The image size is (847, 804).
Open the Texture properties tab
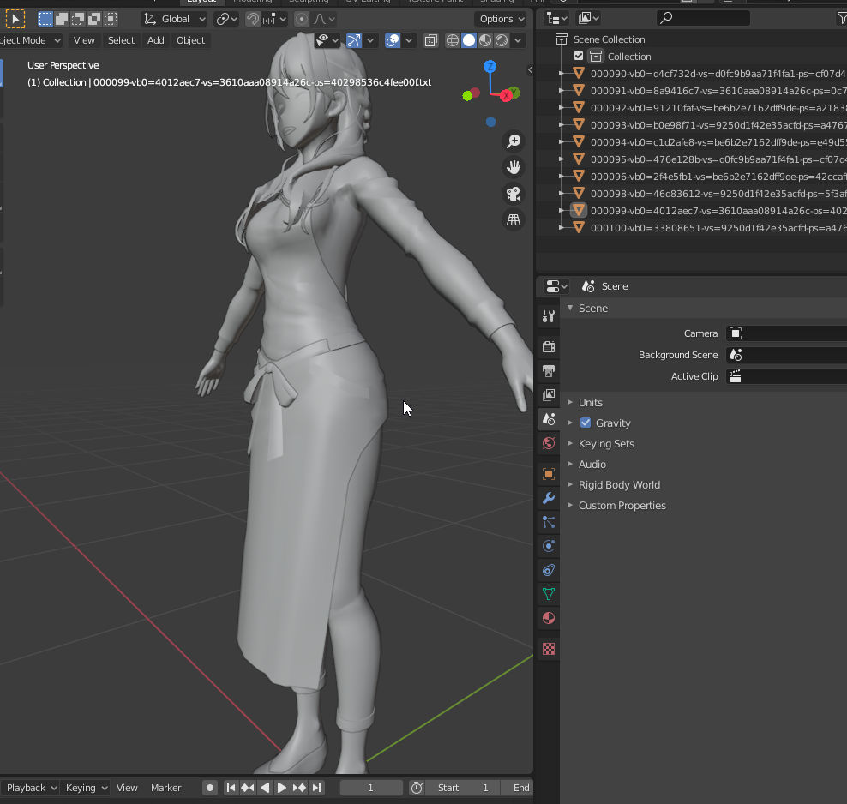pos(549,649)
